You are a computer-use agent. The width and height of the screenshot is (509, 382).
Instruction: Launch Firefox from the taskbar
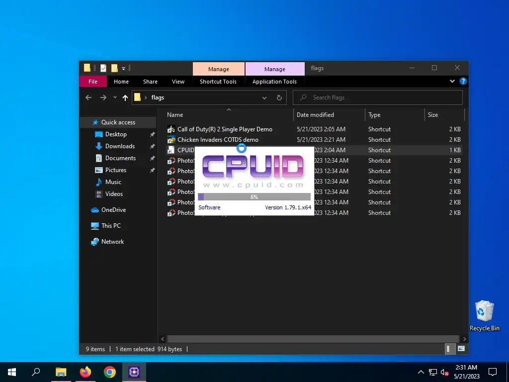(x=85, y=372)
